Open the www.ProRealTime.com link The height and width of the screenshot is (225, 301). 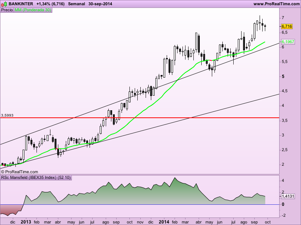pyautogui.click(x=277, y=4)
